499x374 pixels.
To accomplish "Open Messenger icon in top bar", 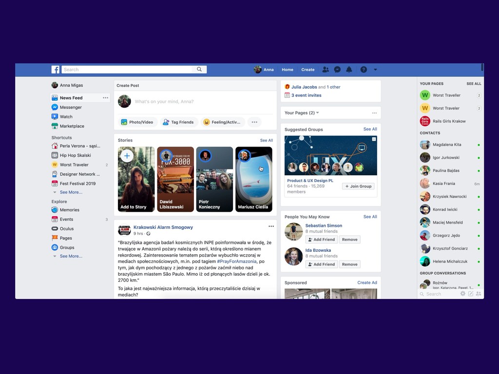I will 337,70.
